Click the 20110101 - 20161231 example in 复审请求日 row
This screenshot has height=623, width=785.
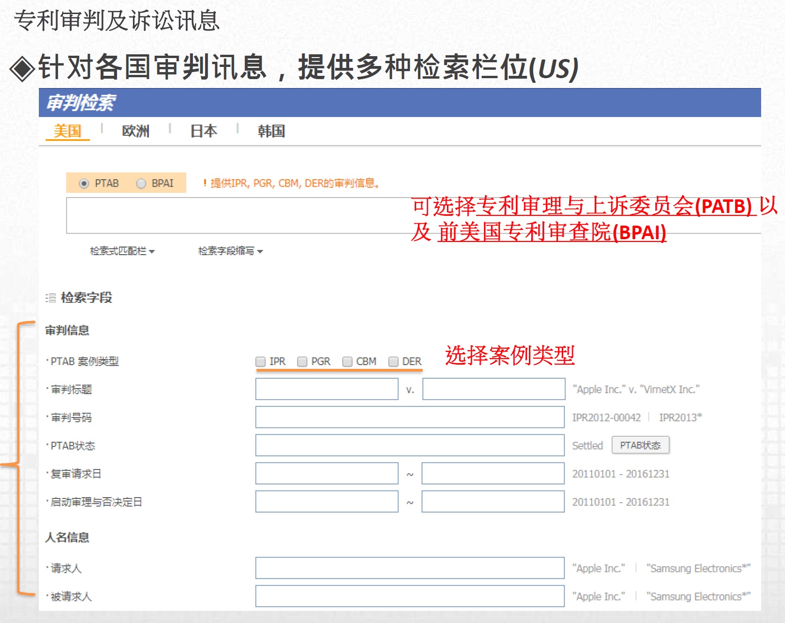point(621,474)
